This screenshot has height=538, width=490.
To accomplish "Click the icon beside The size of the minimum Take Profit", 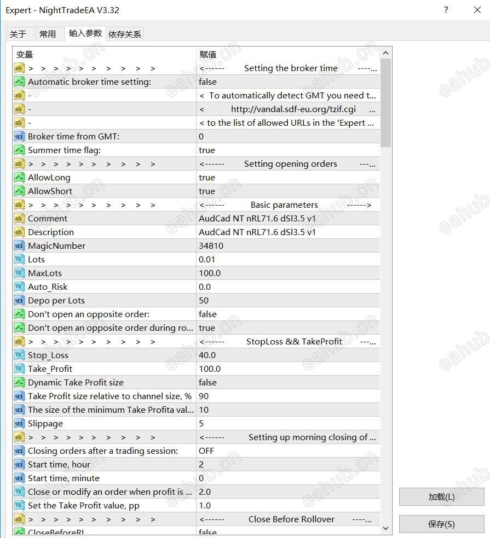I will click(x=19, y=410).
